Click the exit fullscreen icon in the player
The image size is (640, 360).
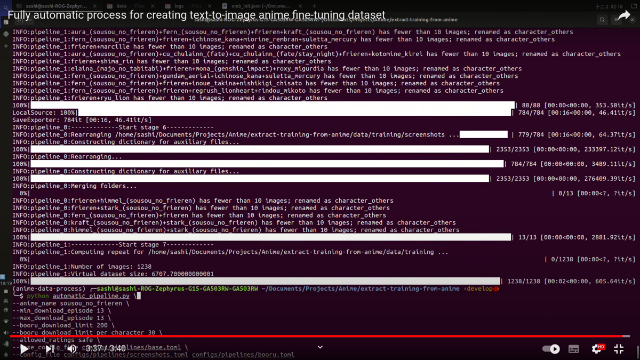coord(619,349)
